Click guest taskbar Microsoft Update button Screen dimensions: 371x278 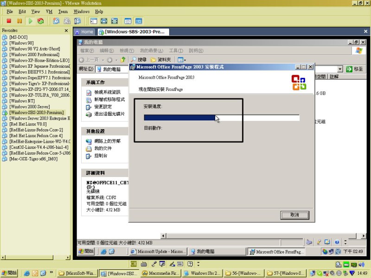click(158, 252)
